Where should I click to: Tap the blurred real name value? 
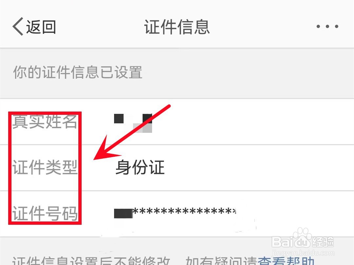point(133,123)
